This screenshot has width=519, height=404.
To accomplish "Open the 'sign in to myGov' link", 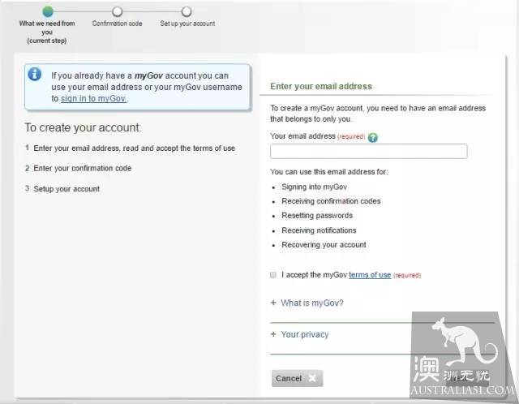I will pos(93,98).
